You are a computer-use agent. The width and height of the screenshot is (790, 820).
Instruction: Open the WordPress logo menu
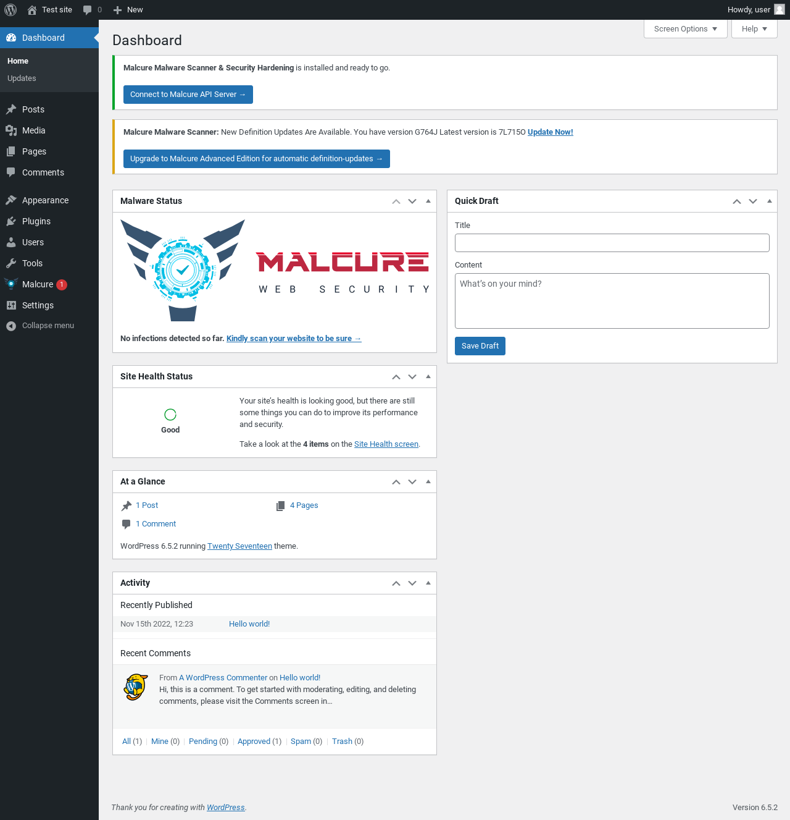(10, 10)
